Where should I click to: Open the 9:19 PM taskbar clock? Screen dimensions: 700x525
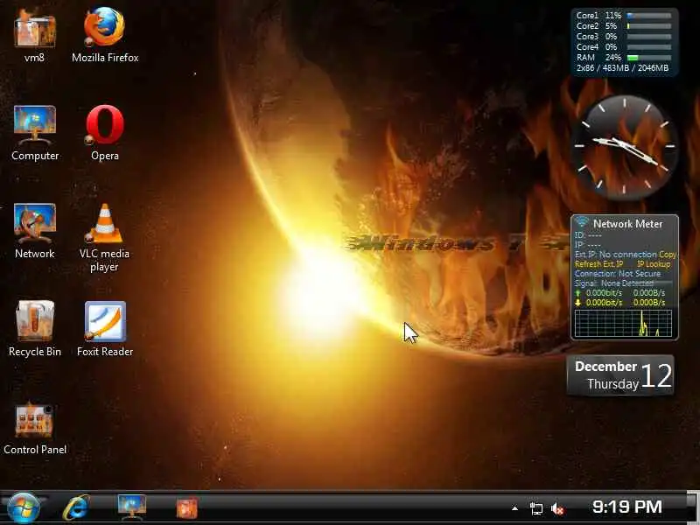(626, 507)
